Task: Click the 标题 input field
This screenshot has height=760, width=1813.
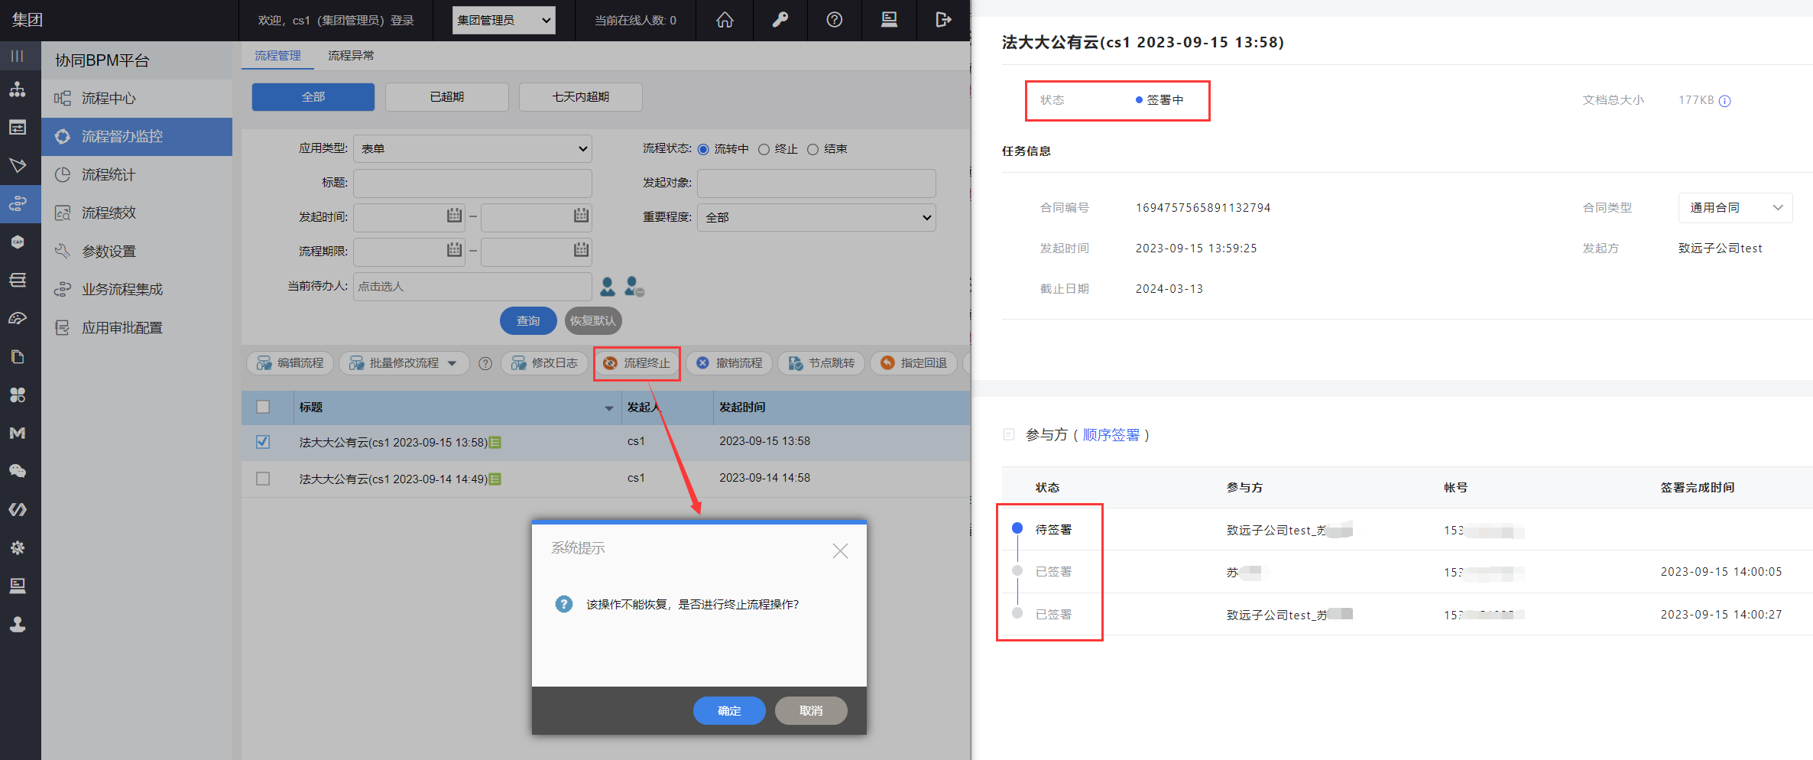Action: coord(472,184)
